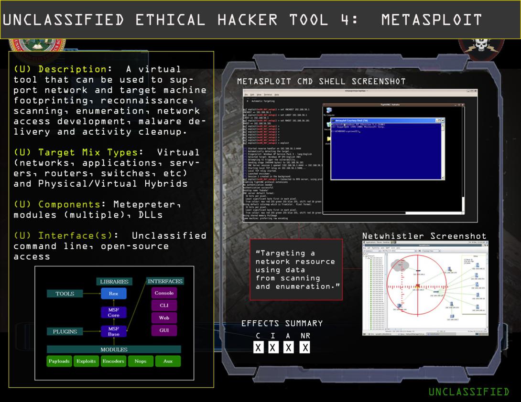
Task: Check the I effects box
Action: (x=273, y=348)
